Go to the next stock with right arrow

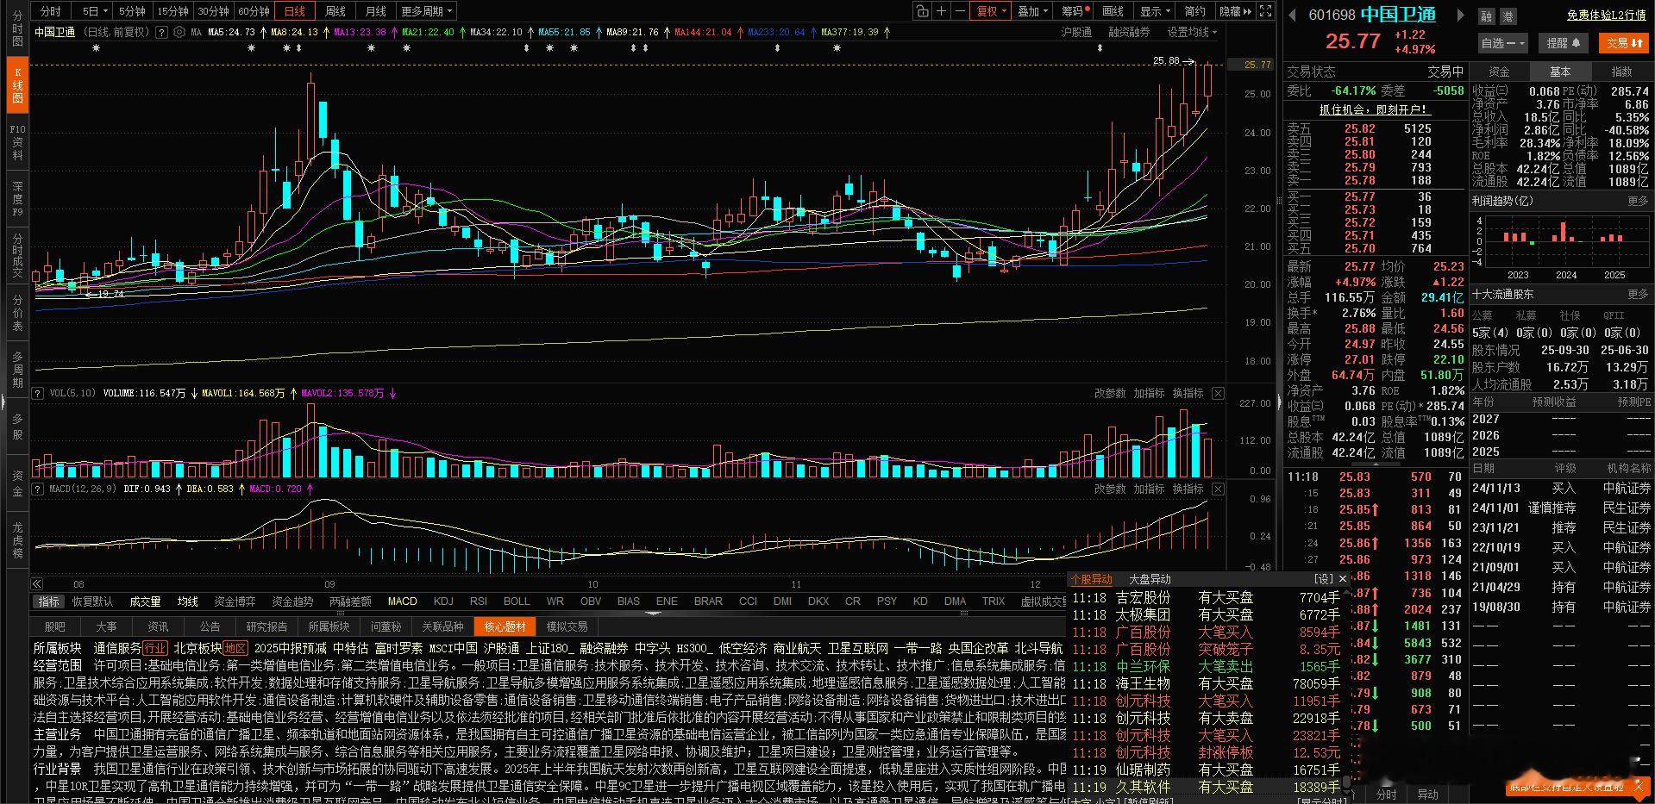1460,15
